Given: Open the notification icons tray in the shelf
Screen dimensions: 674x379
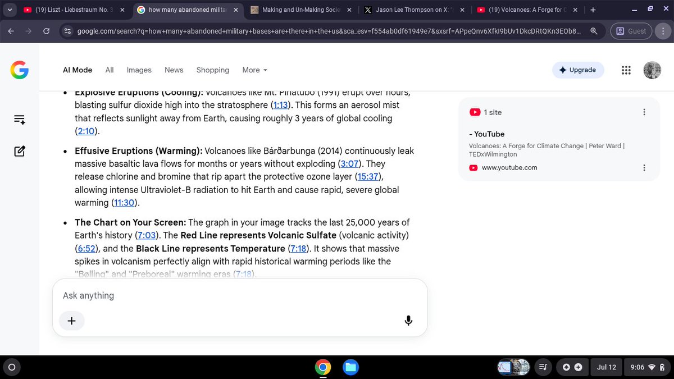Looking at the screenshot, I should 572,367.
